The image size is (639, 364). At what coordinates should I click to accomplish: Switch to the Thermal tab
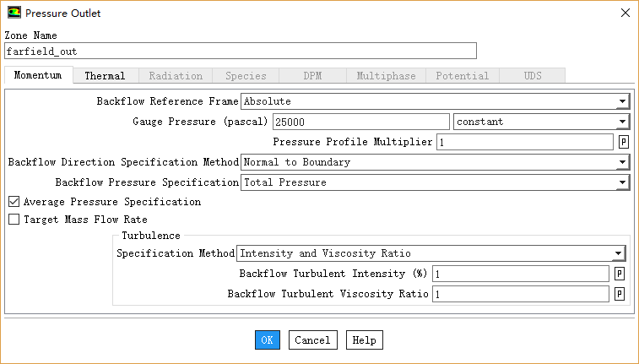pyautogui.click(x=105, y=76)
